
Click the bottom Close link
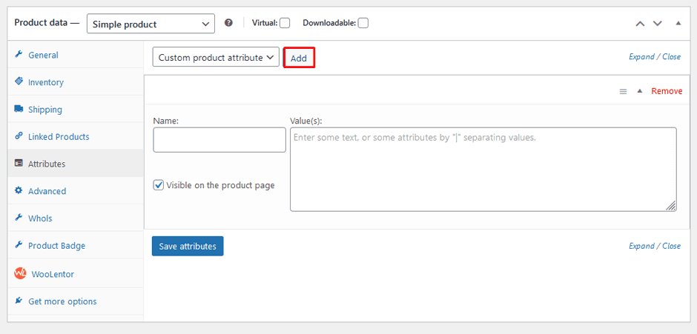(x=671, y=246)
